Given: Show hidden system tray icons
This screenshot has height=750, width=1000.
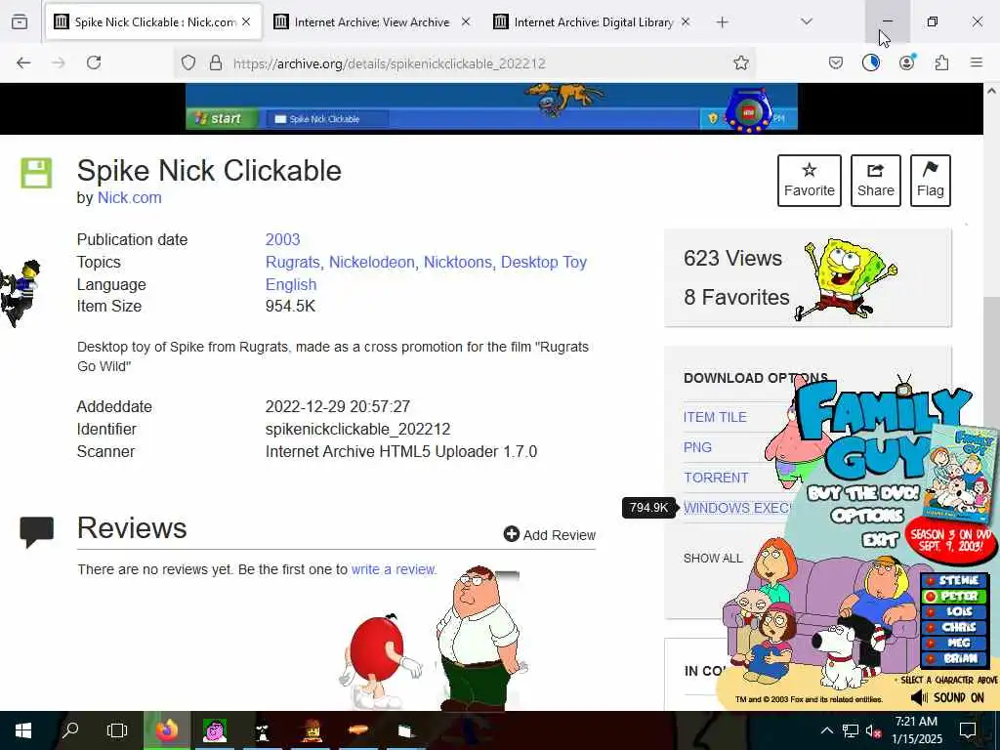Looking at the screenshot, I should click(x=826, y=730).
